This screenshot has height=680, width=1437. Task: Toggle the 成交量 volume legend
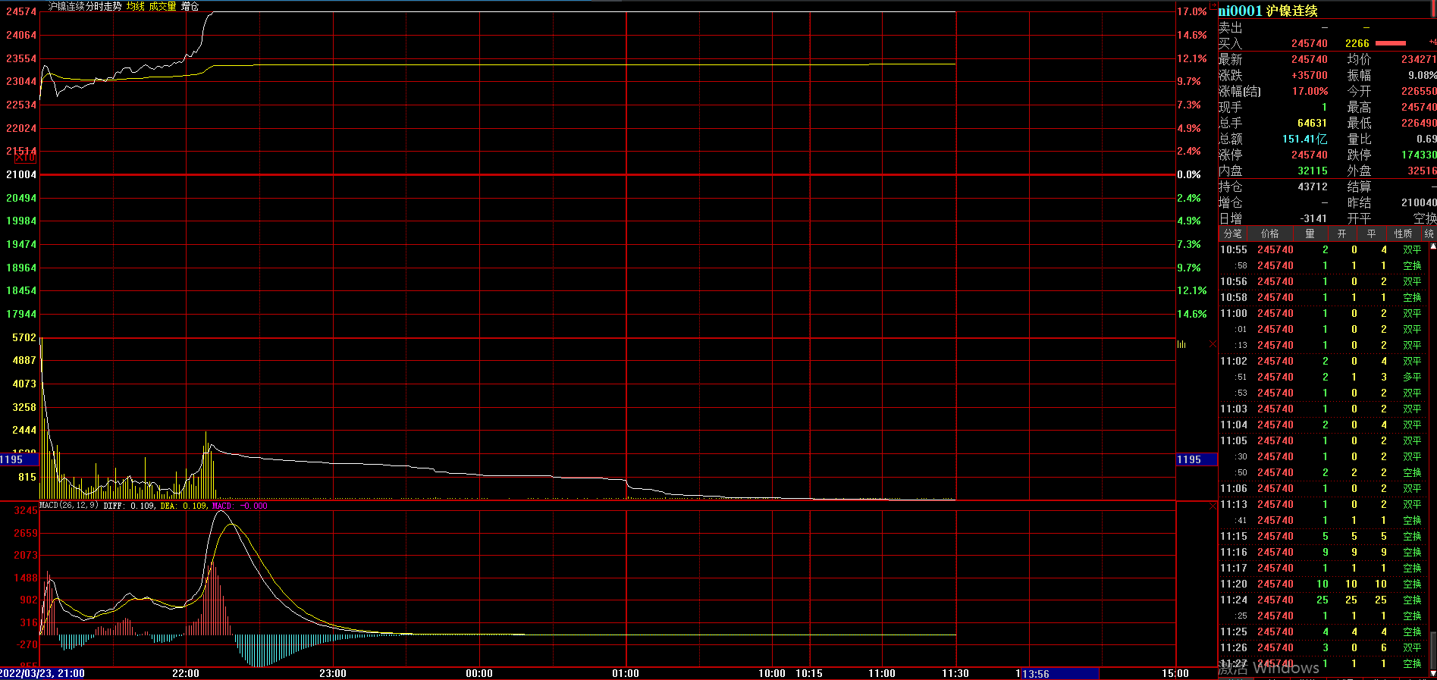[x=162, y=6]
